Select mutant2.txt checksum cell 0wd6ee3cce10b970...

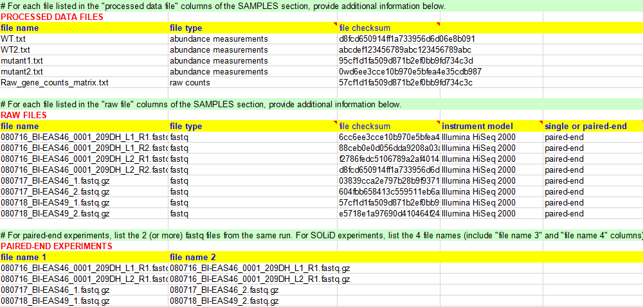tap(410, 72)
